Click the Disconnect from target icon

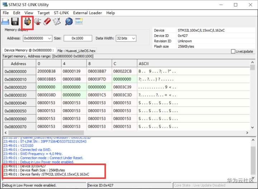(38, 21)
